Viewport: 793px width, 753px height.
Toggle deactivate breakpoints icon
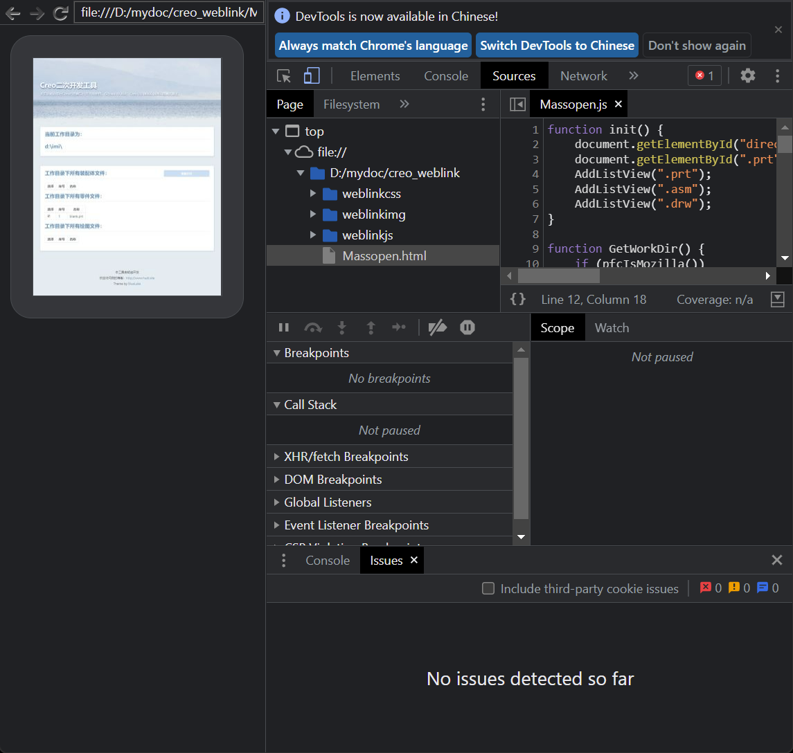[438, 327]
